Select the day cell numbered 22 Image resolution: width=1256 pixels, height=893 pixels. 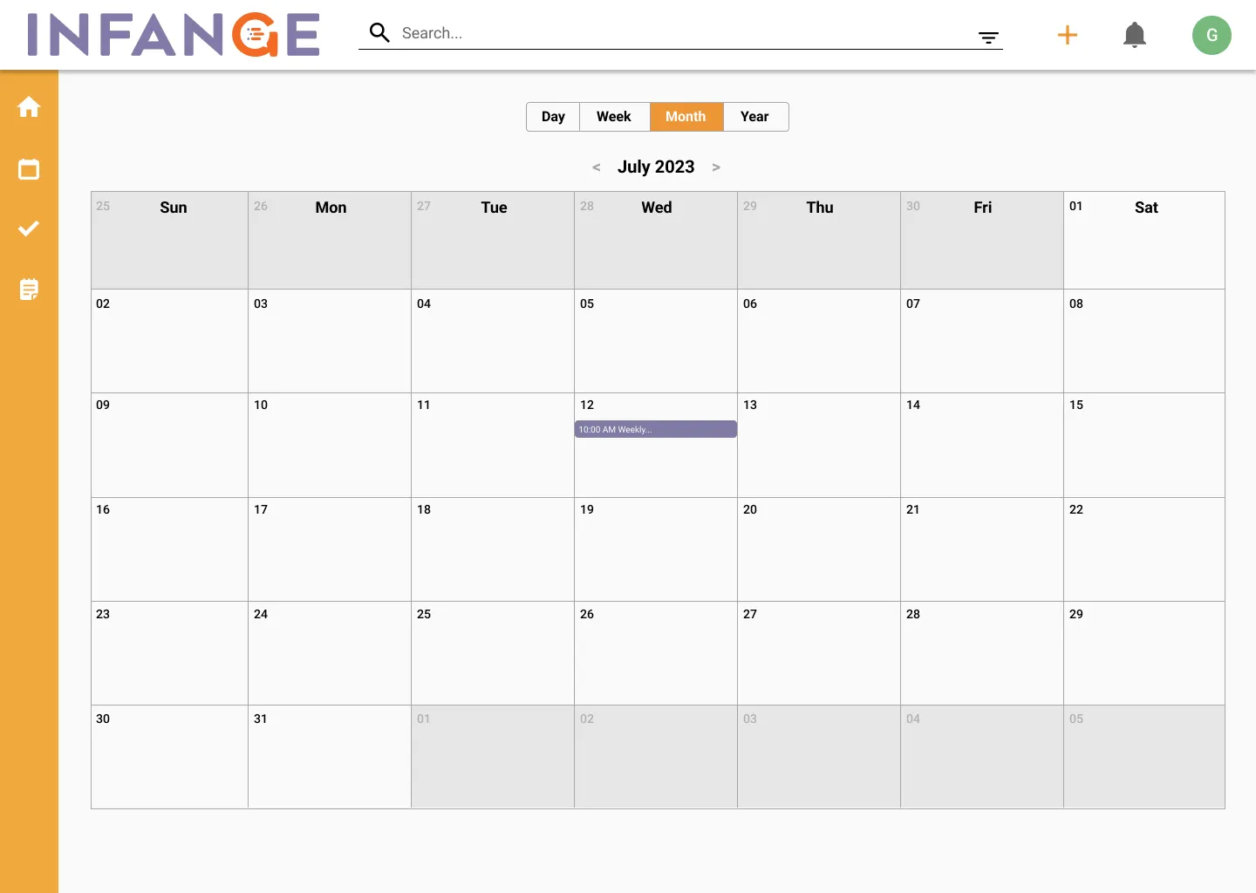pyautogui.click(x=1144, y=549)
